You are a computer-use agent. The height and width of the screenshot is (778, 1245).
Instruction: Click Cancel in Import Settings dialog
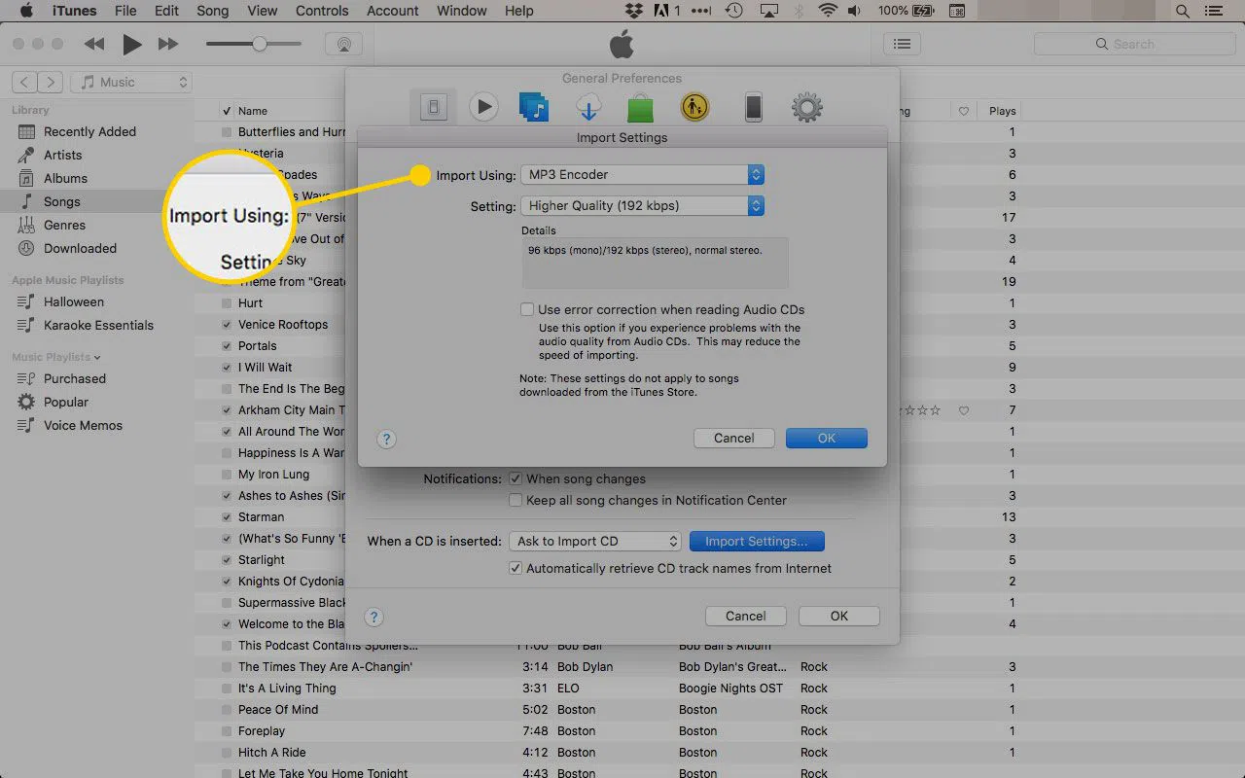[x=734, y=439]
